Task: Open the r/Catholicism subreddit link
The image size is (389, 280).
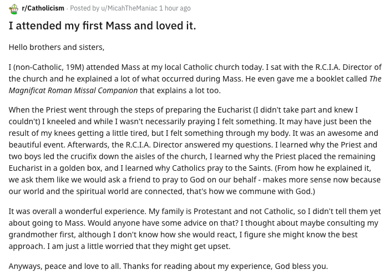Action: click(43, 8)
